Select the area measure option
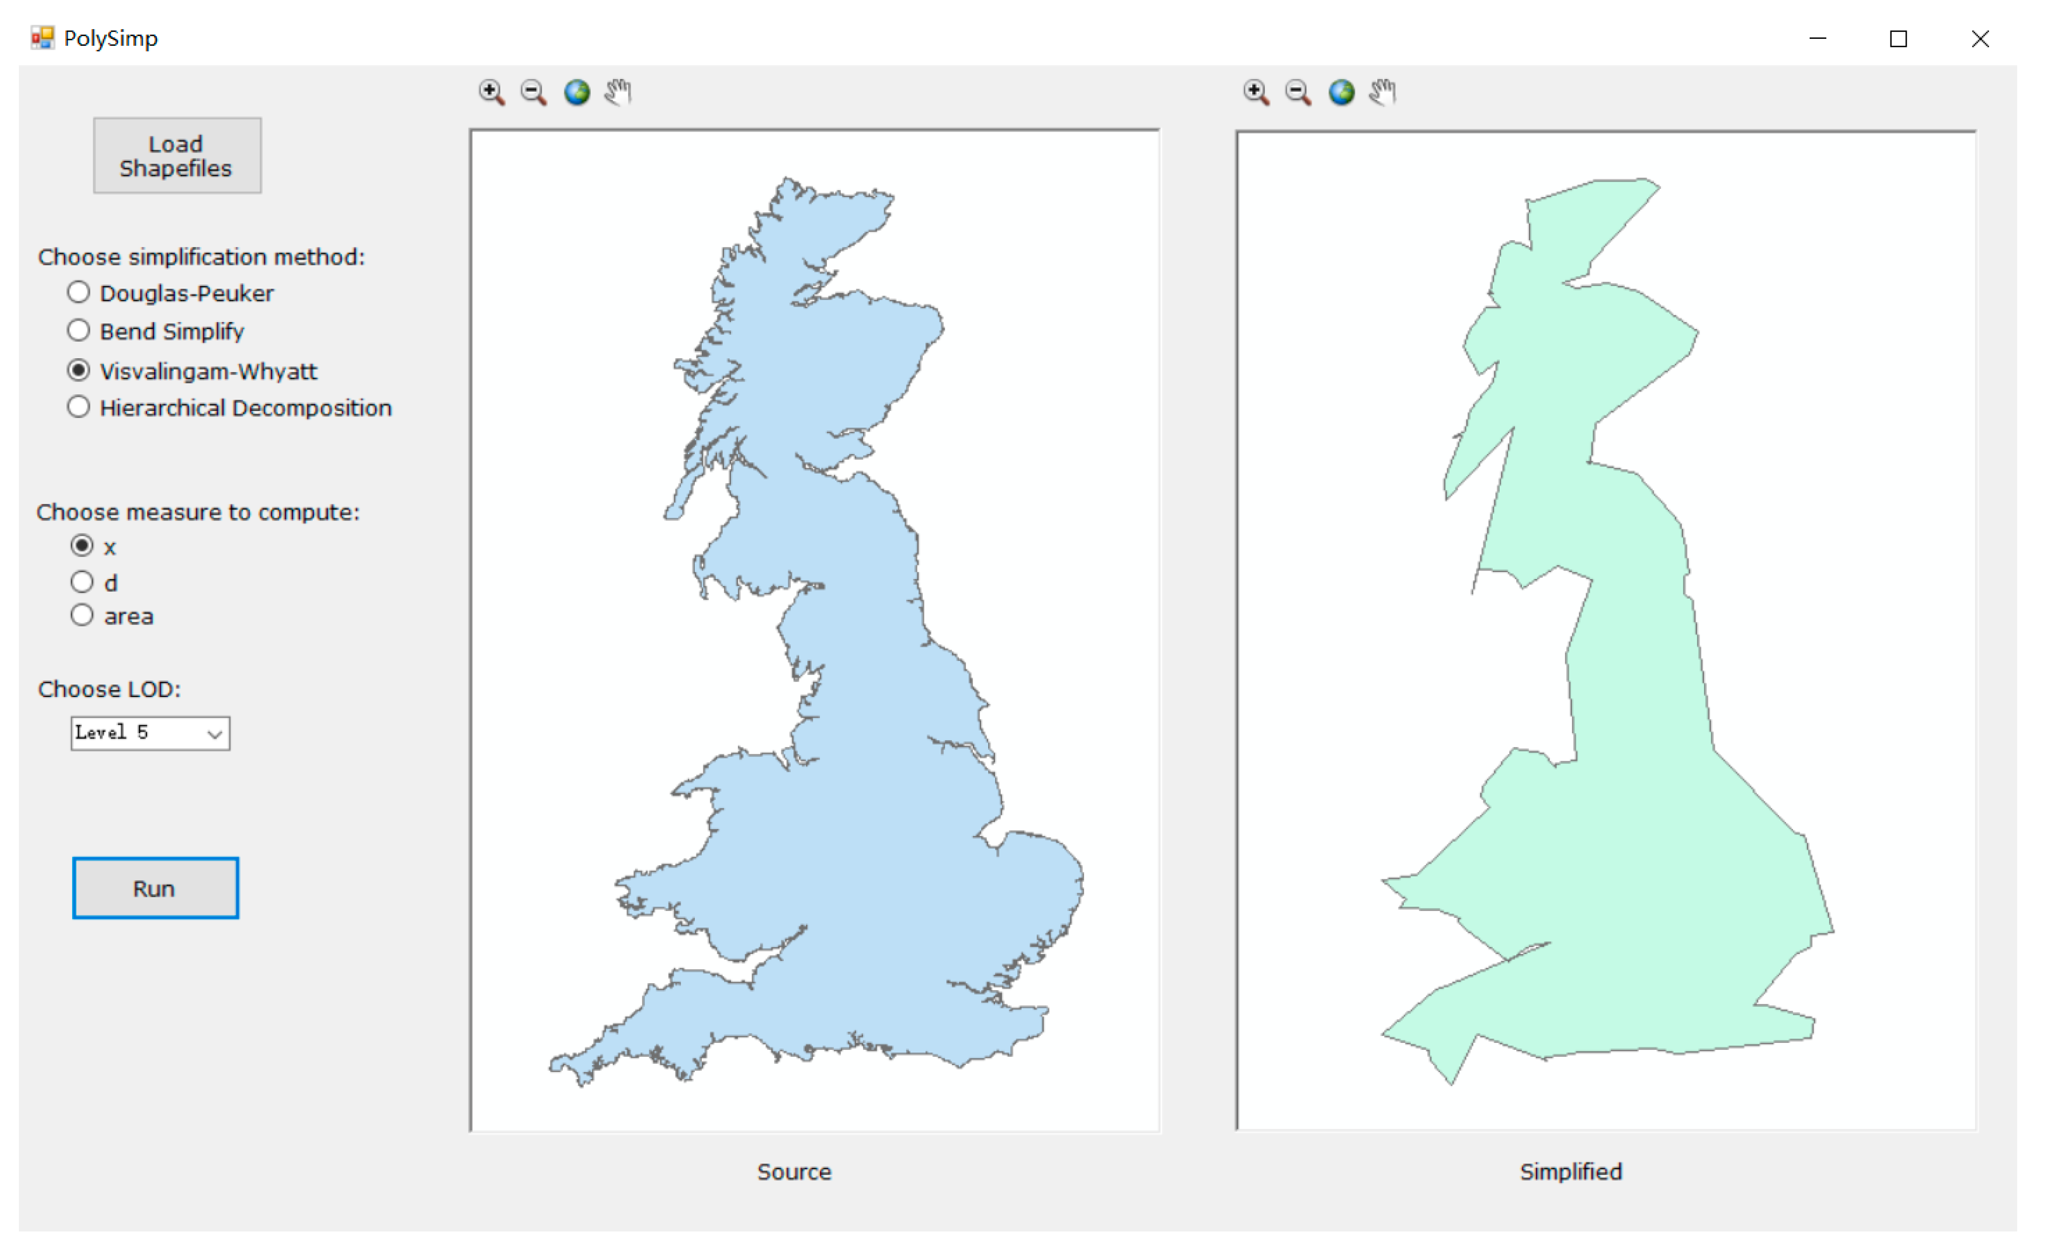This screenshot has width=2049, height=1253. tap(81, 616)
